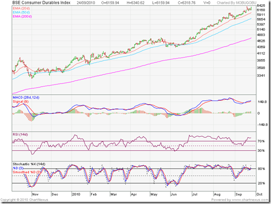The width and height of the screenshot is (271, 204).
Task: Select the date 24/09/2010 in header
Action: 86,3
